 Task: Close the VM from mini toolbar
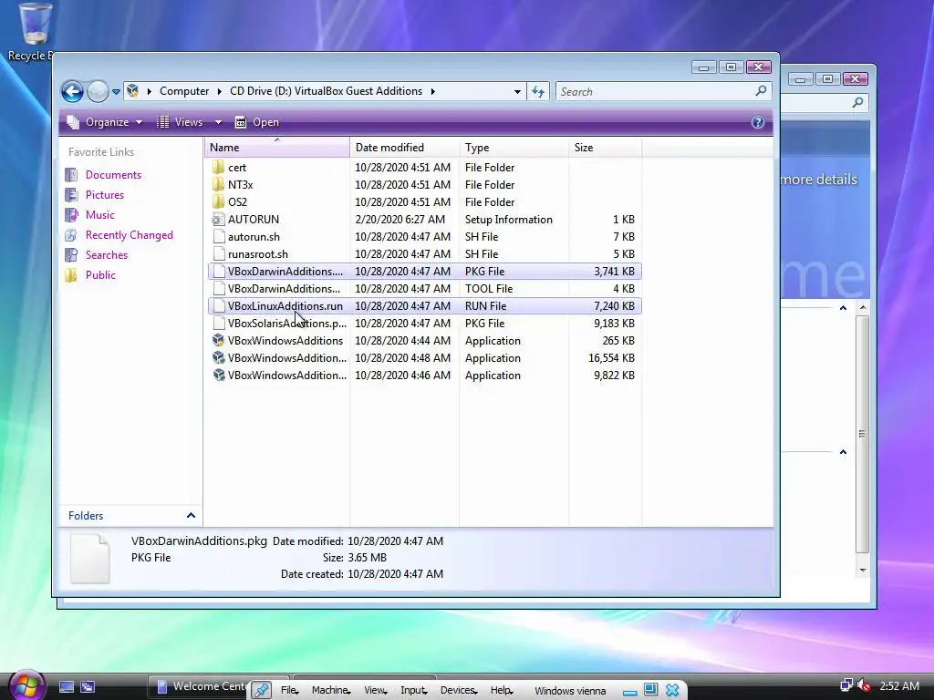coord(672,690)
